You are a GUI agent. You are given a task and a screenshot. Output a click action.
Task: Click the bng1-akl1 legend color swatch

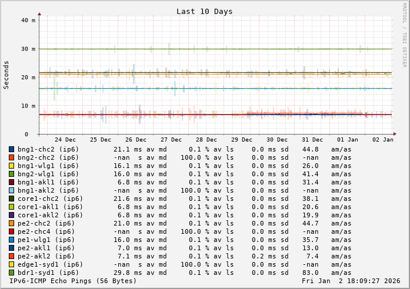(11, 182)
